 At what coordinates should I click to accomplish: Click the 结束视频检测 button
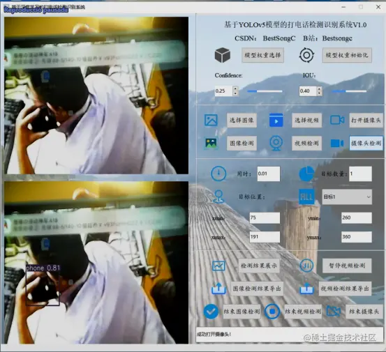coord(303,312)
